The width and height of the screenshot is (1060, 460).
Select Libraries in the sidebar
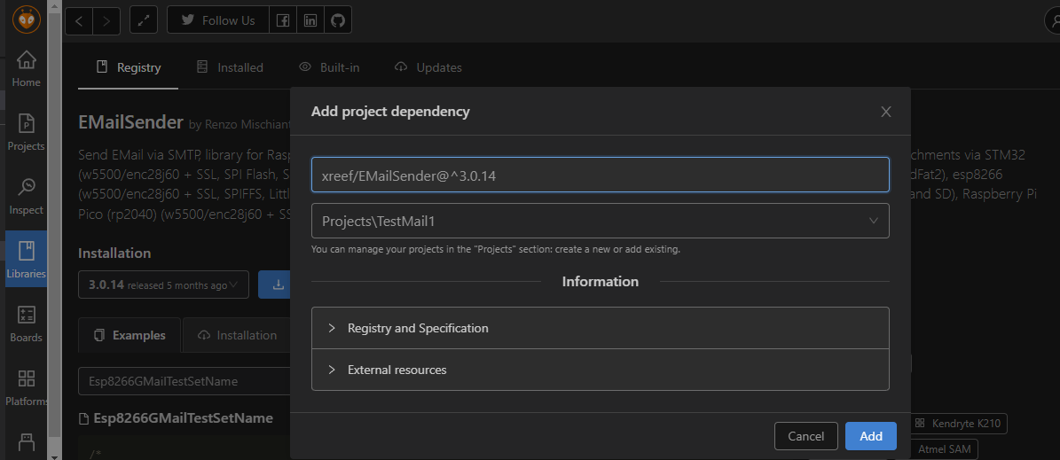click(x=26, y=260)
